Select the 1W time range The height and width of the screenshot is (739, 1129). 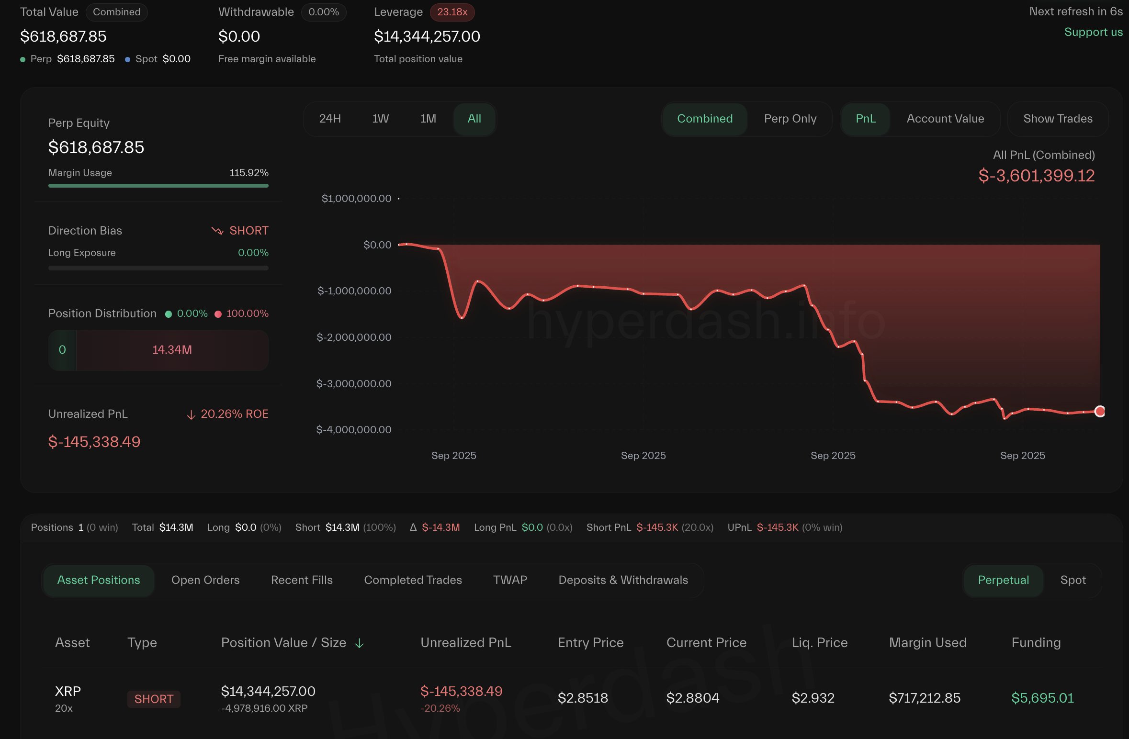(380, 119)
